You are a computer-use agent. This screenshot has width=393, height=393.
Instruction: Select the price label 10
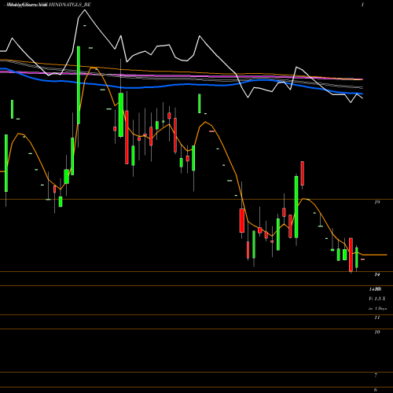coord(377,332)
